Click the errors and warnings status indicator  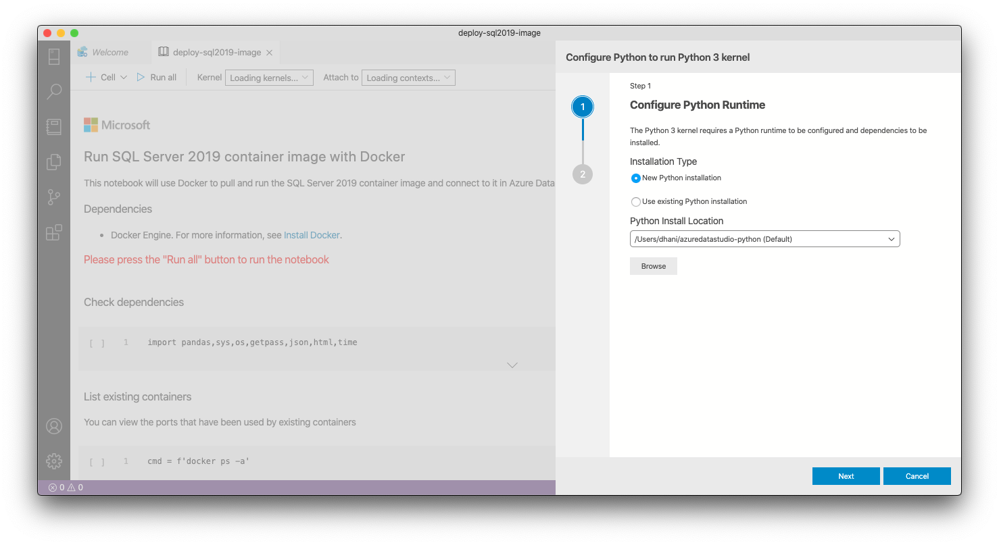[x=66, y=487]
